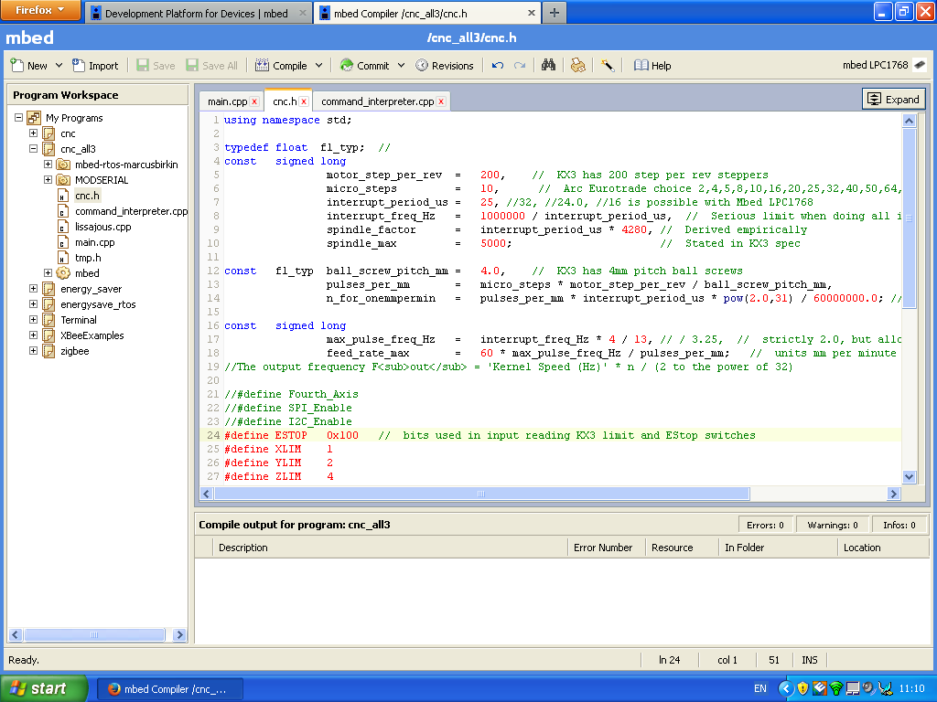This screenshot has height=702, width=937.
Task: Select cnc.h file in workspace tree
Action: click(87, 196)
